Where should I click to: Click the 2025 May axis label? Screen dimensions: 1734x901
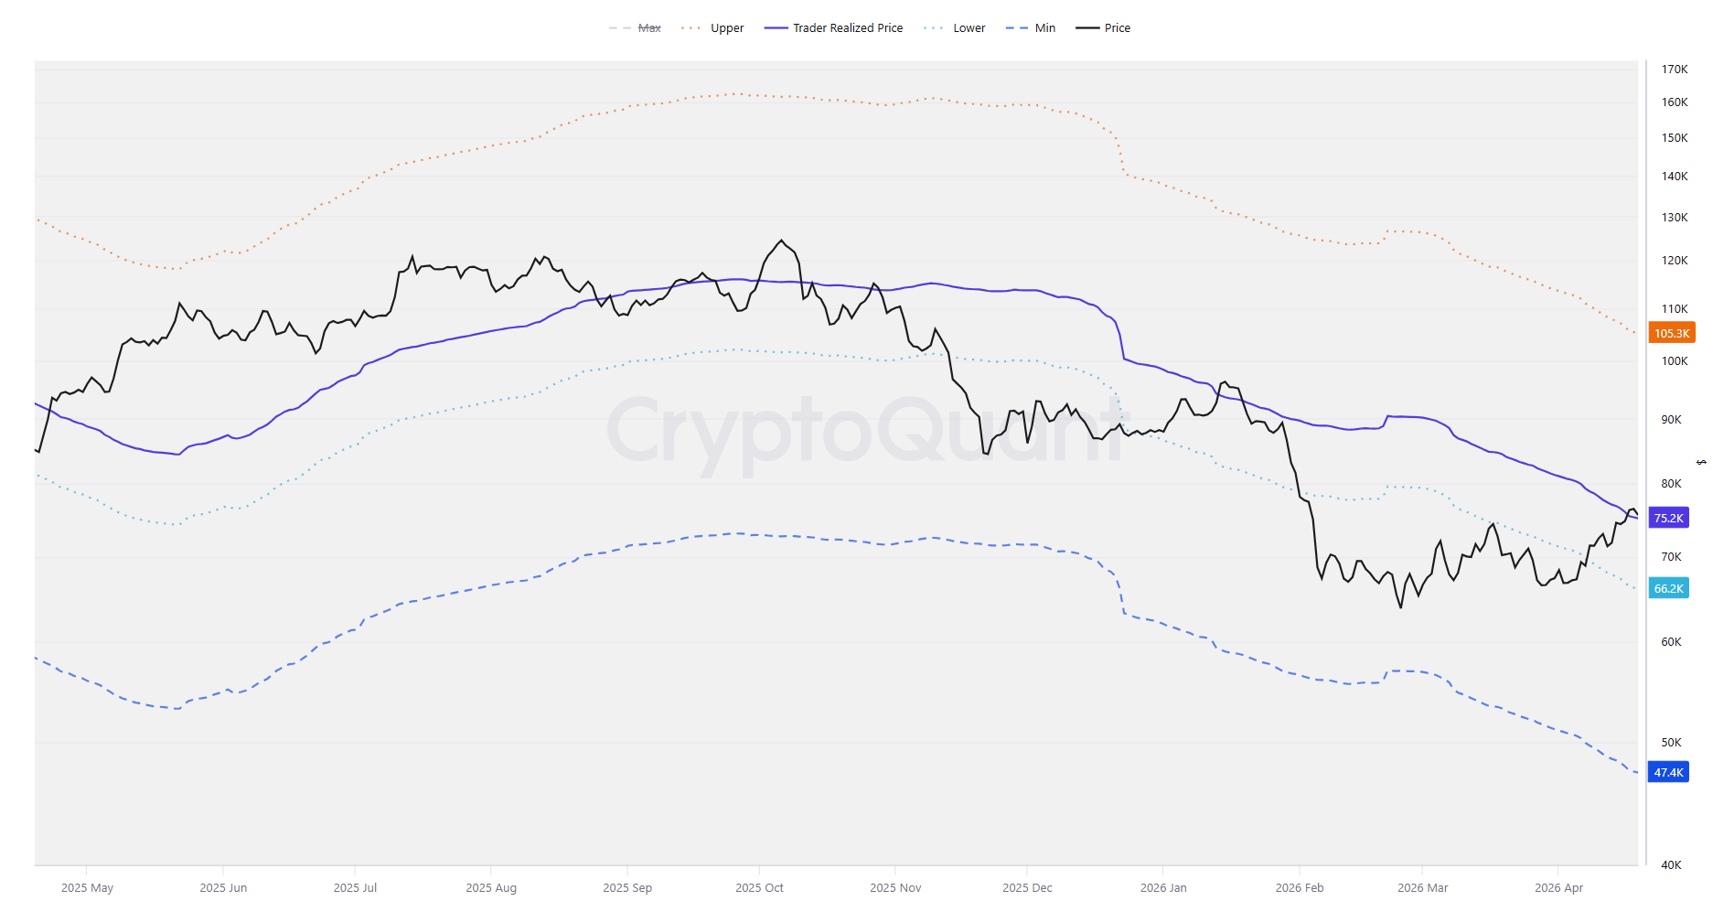coord(87,887)
